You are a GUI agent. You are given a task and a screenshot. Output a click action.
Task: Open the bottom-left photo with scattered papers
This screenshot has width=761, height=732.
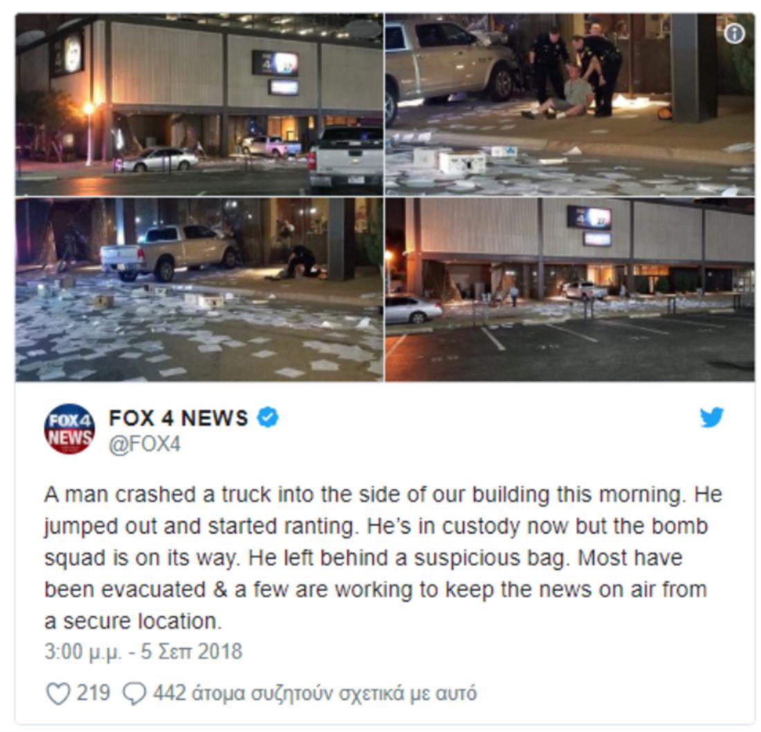click(x=199, y=290)
